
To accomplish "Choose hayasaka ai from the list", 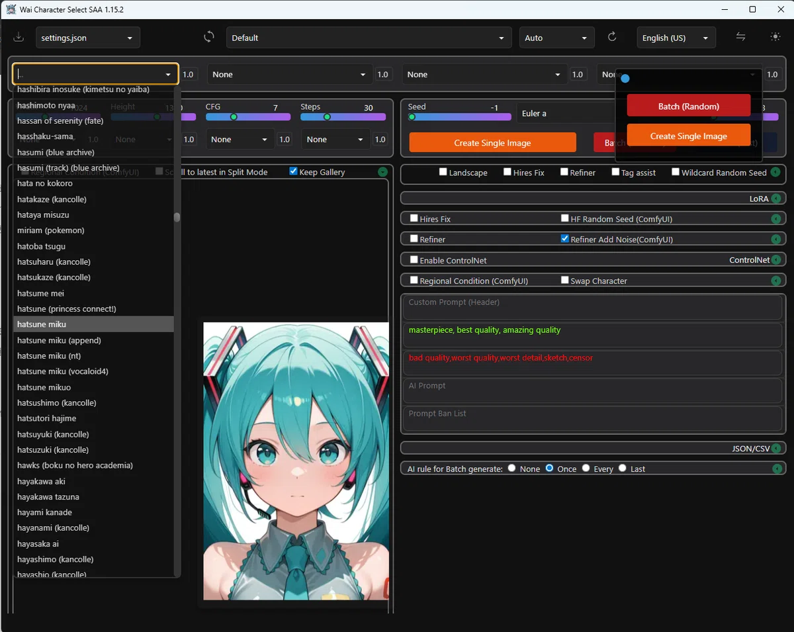I will click(93, 544).
